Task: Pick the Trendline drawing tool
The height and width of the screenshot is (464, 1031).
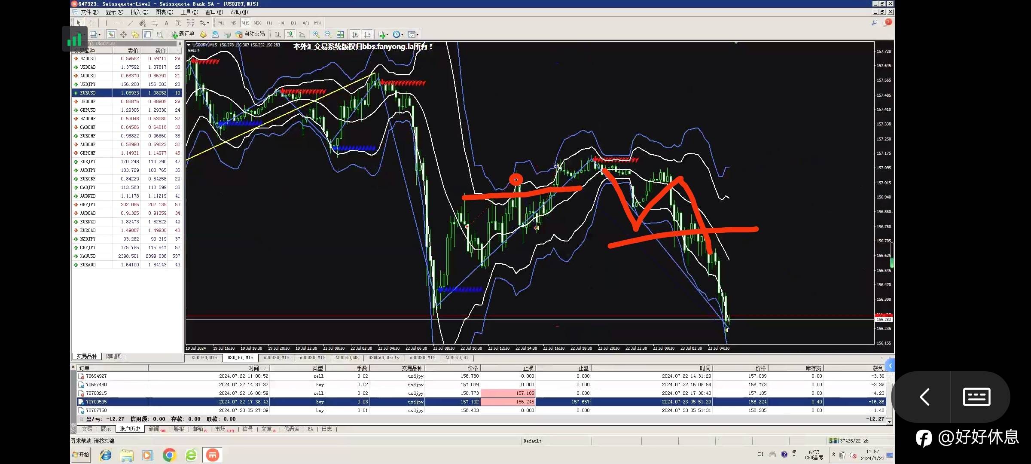Action: [130, 23]
